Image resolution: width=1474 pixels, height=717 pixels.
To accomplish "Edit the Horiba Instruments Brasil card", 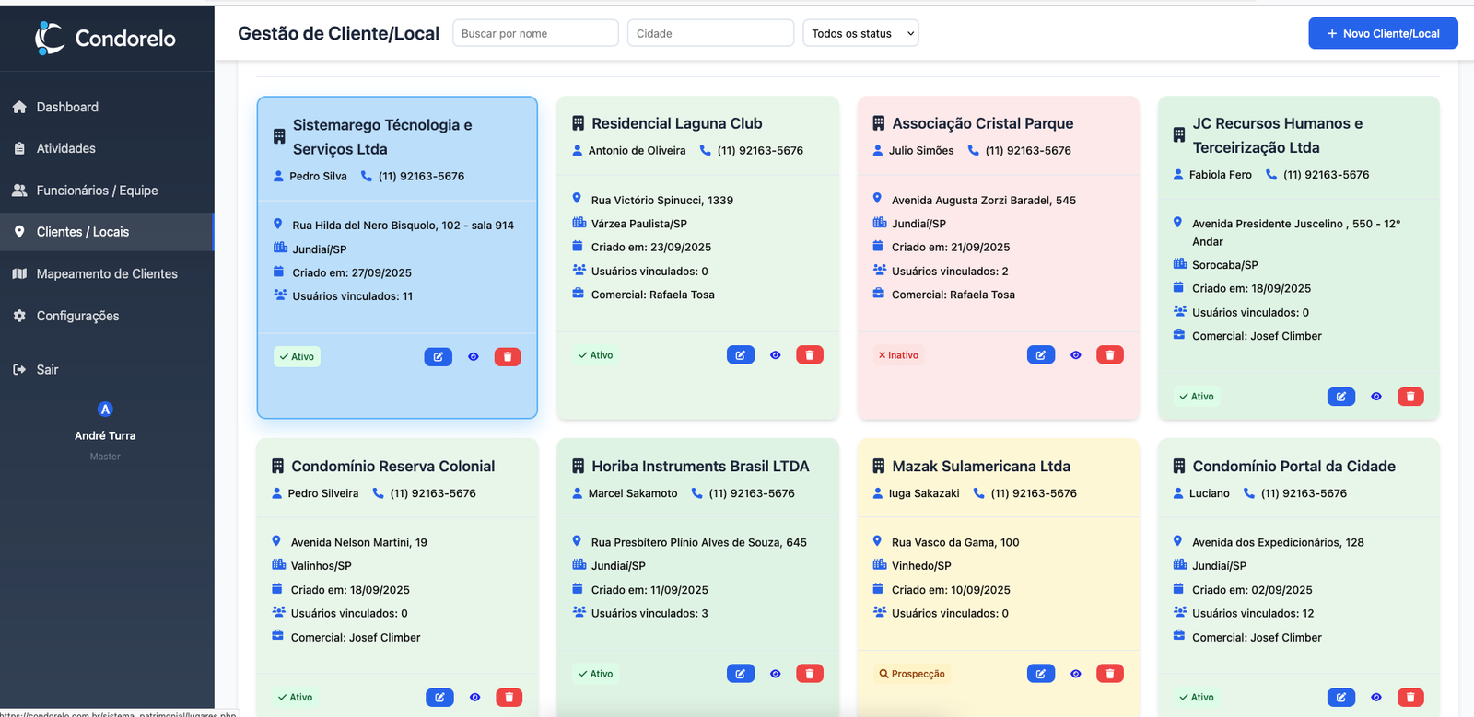I will click(740, 674).
